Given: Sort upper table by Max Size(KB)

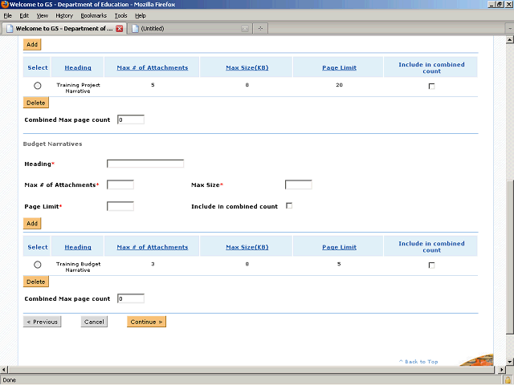Looking at the screenshot, I should (247, 67).
